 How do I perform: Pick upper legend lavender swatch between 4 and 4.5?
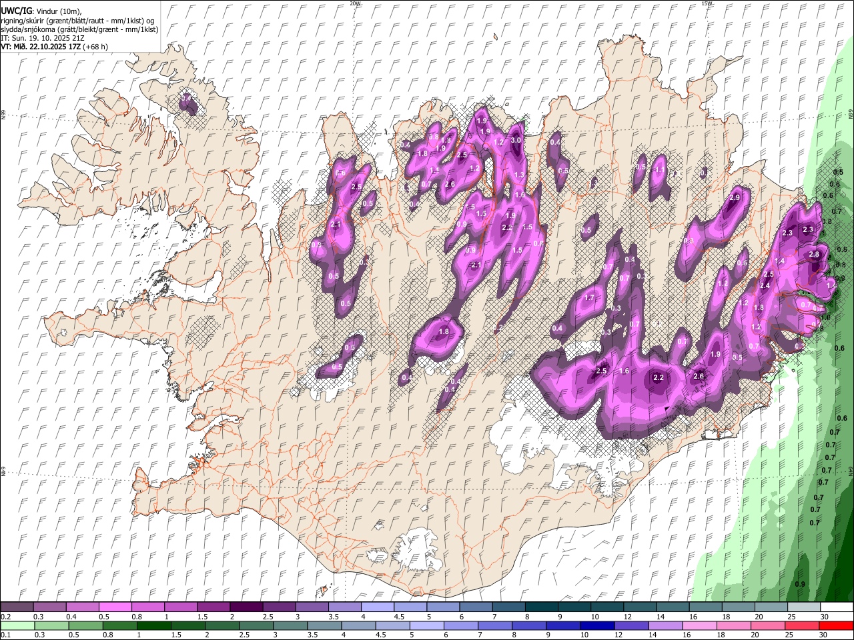[378, 607]
